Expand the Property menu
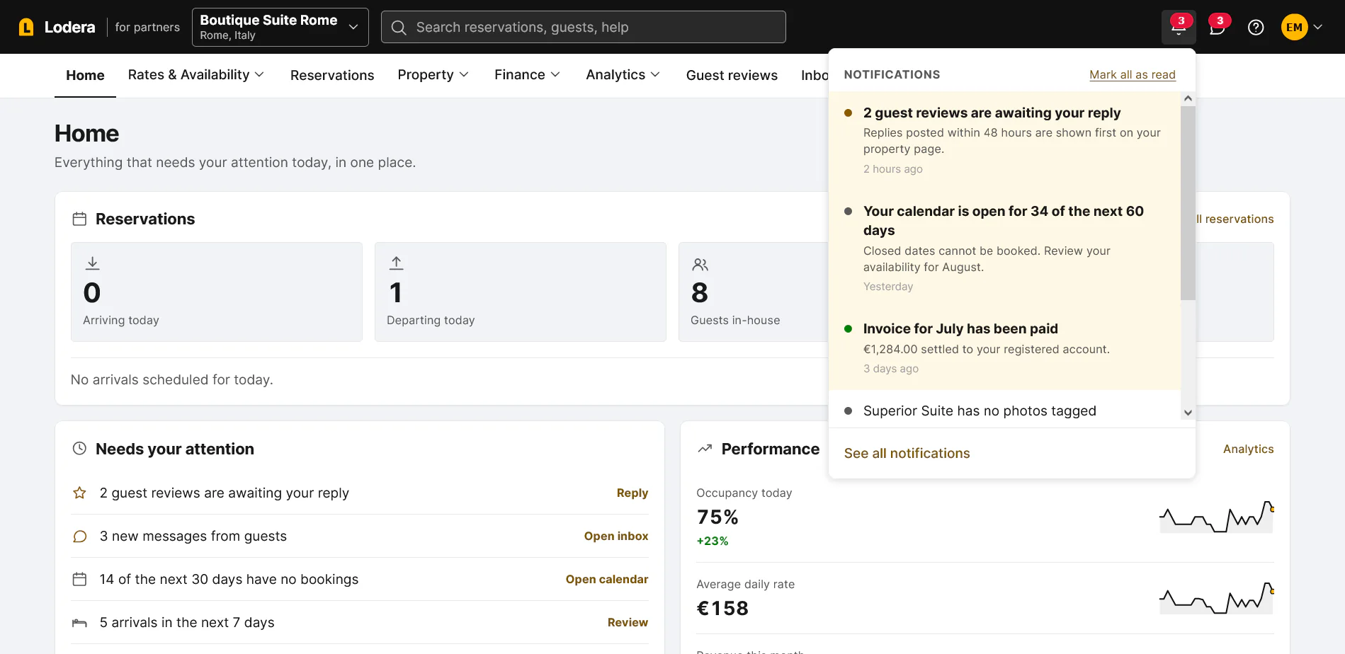 (x=433, y=75)
